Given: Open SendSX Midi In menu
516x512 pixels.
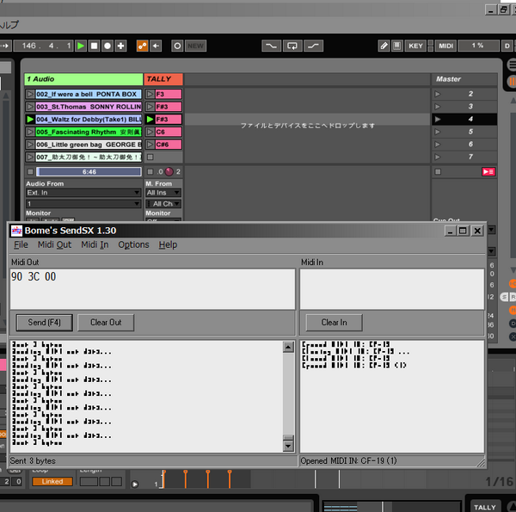Looking at the screenshot, I should tap(95, 244).
